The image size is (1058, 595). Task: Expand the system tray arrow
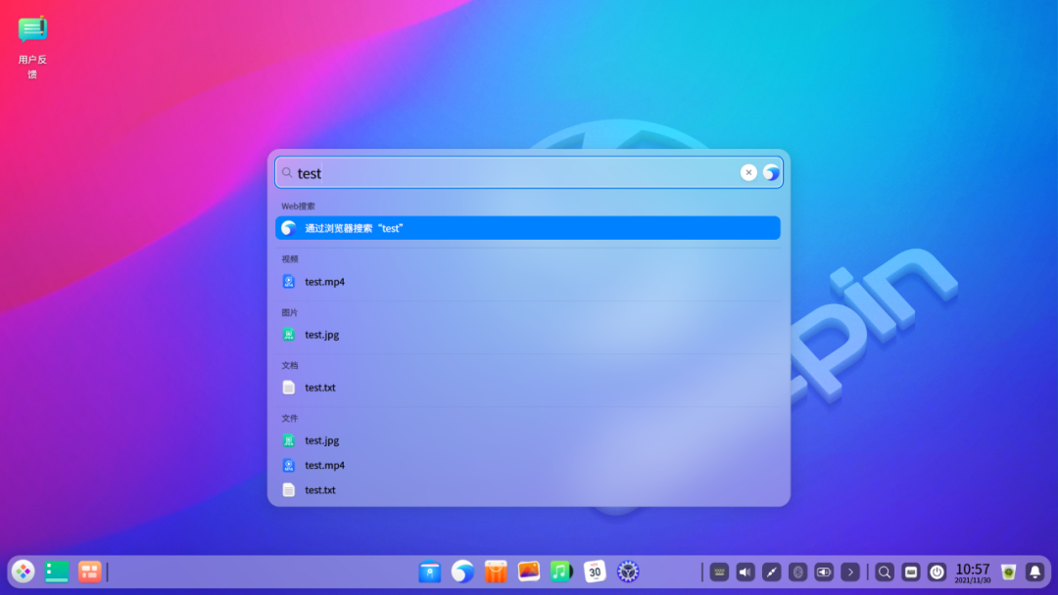point(850,572)
